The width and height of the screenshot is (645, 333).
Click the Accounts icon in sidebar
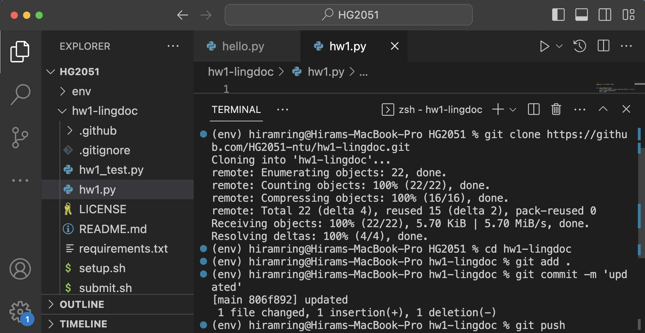(x=20, y=269)
